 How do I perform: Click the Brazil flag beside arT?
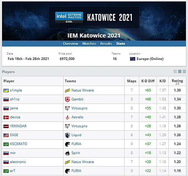(x=6, y=171)
